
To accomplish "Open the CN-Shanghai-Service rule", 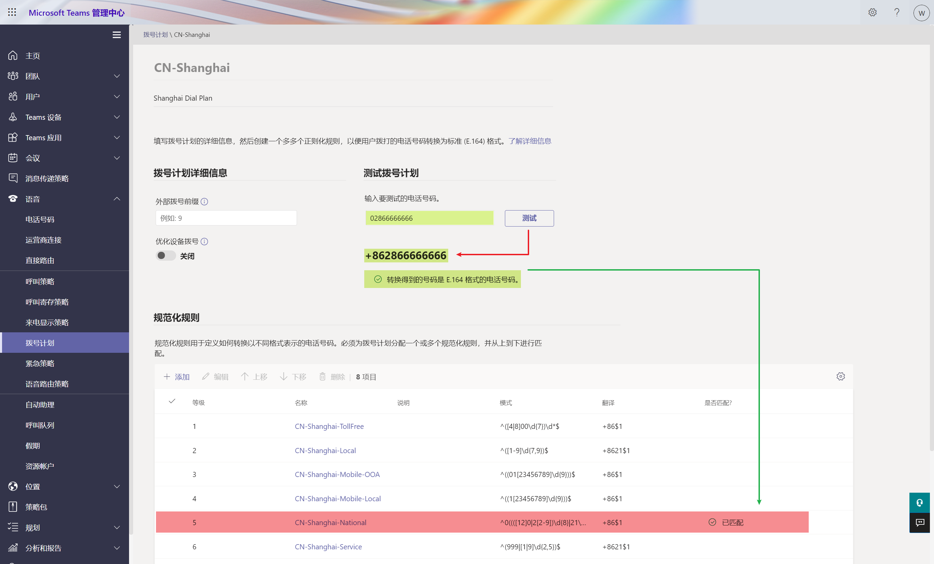I will pyautogui.click(x=328, y=547).
